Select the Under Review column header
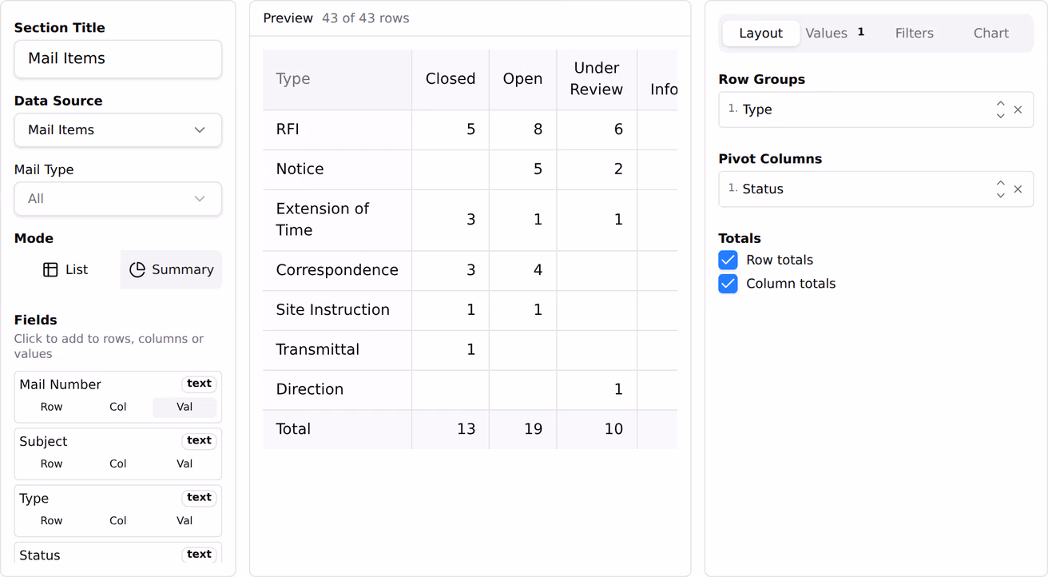1048x577 pixels. pos(597,79)
